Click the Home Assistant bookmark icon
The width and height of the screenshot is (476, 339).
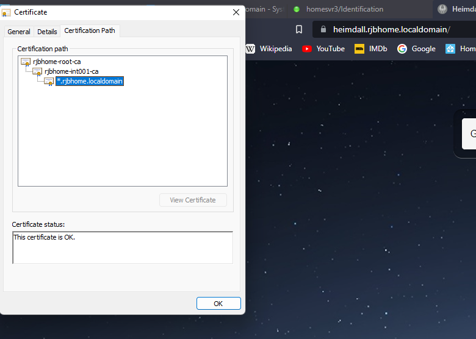[x=450, y=49]
